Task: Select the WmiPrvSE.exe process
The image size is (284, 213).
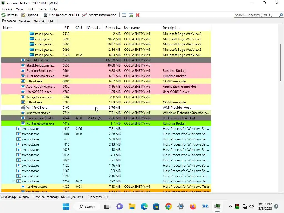Action: tap(106, 107)
